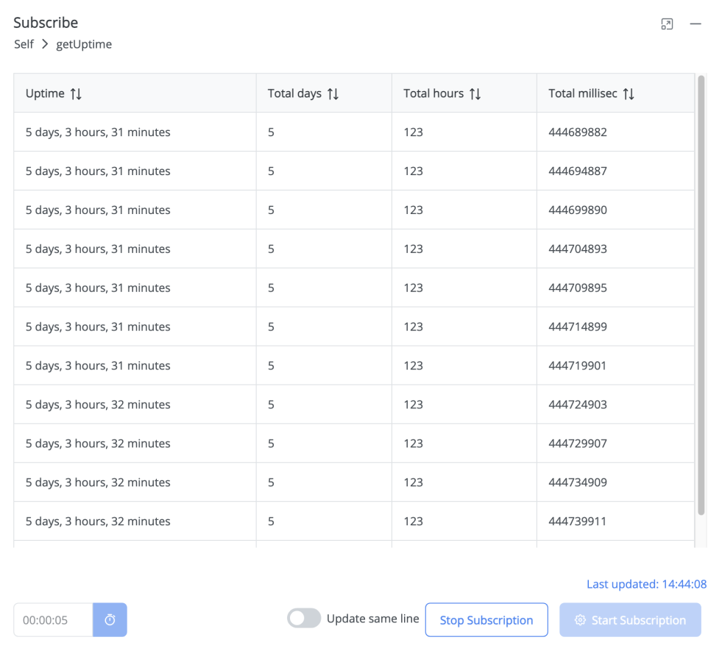Select the row with millisec 444724903
Screen dimensions: 722x651
pos(353,405)
